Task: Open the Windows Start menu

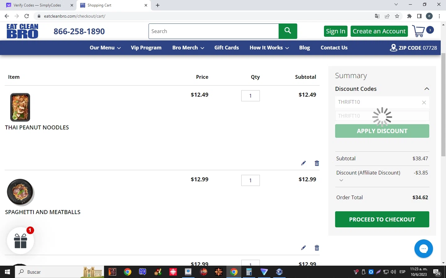Action: 7,272
